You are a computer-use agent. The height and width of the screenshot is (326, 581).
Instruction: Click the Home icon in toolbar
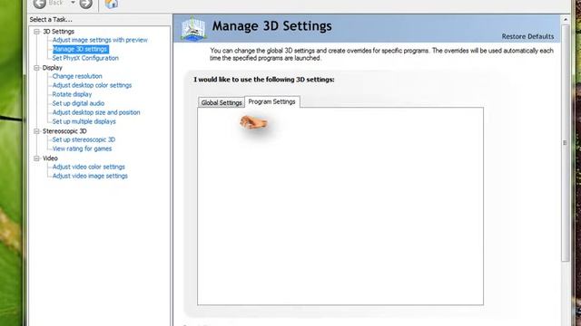click(x=111, y=4)
